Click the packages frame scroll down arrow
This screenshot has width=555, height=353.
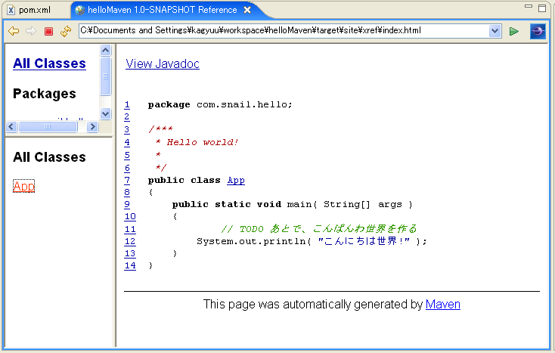tap(105, 113)
